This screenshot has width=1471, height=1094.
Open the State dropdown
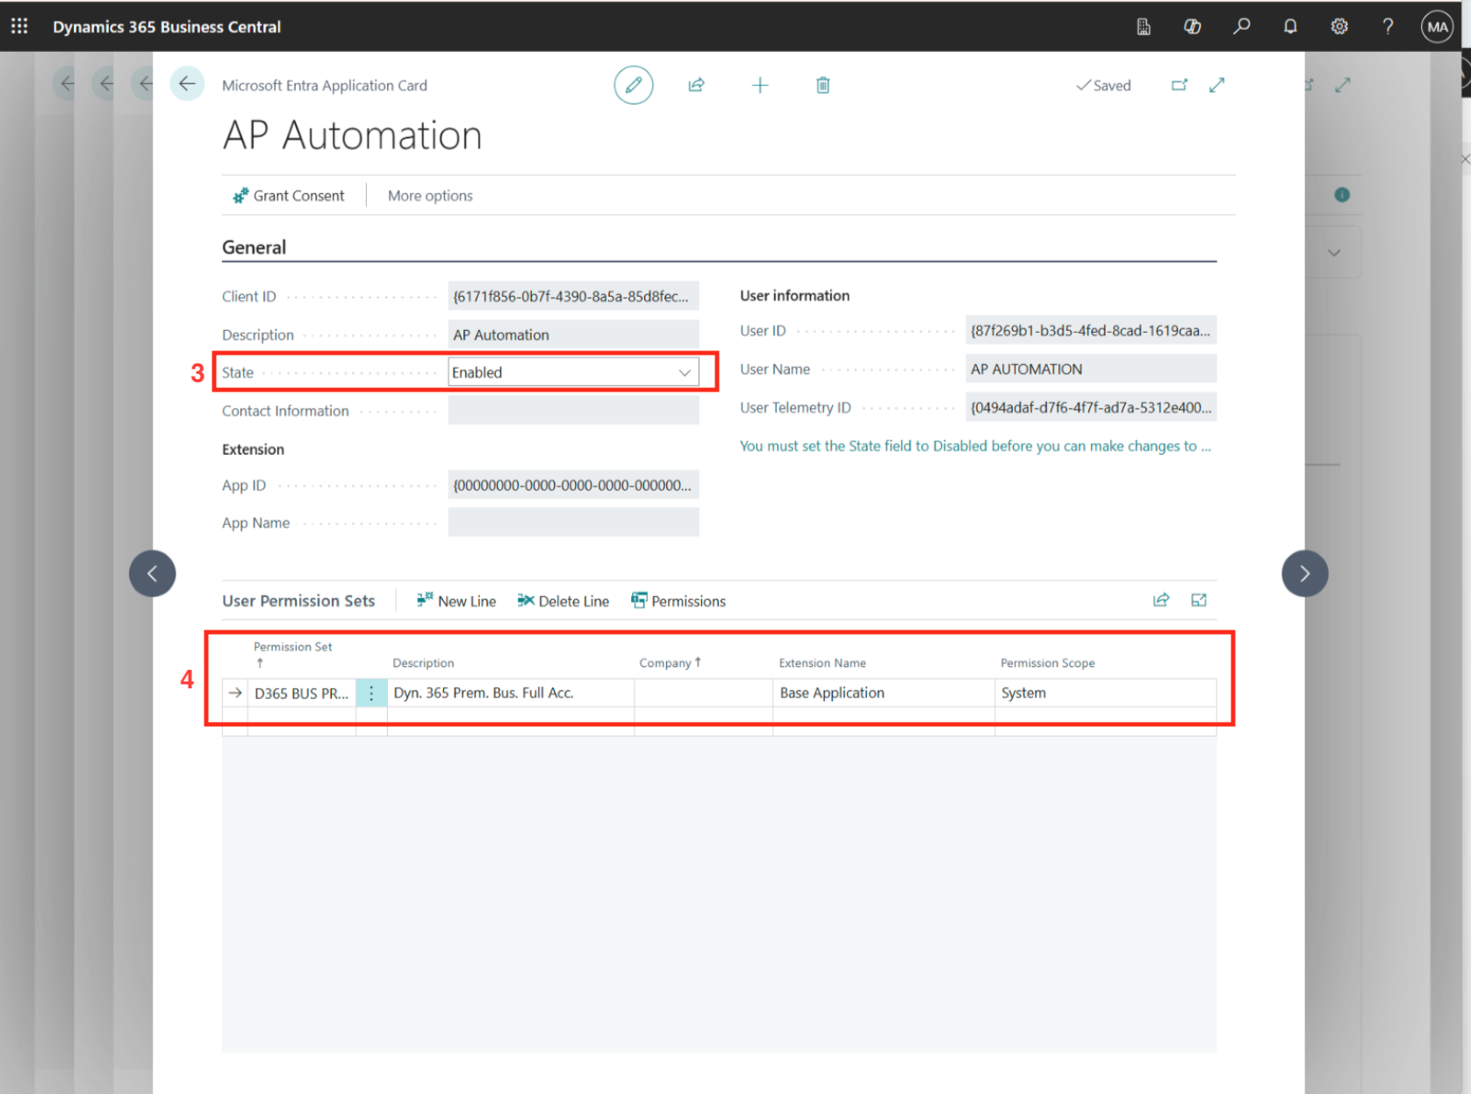685,372
